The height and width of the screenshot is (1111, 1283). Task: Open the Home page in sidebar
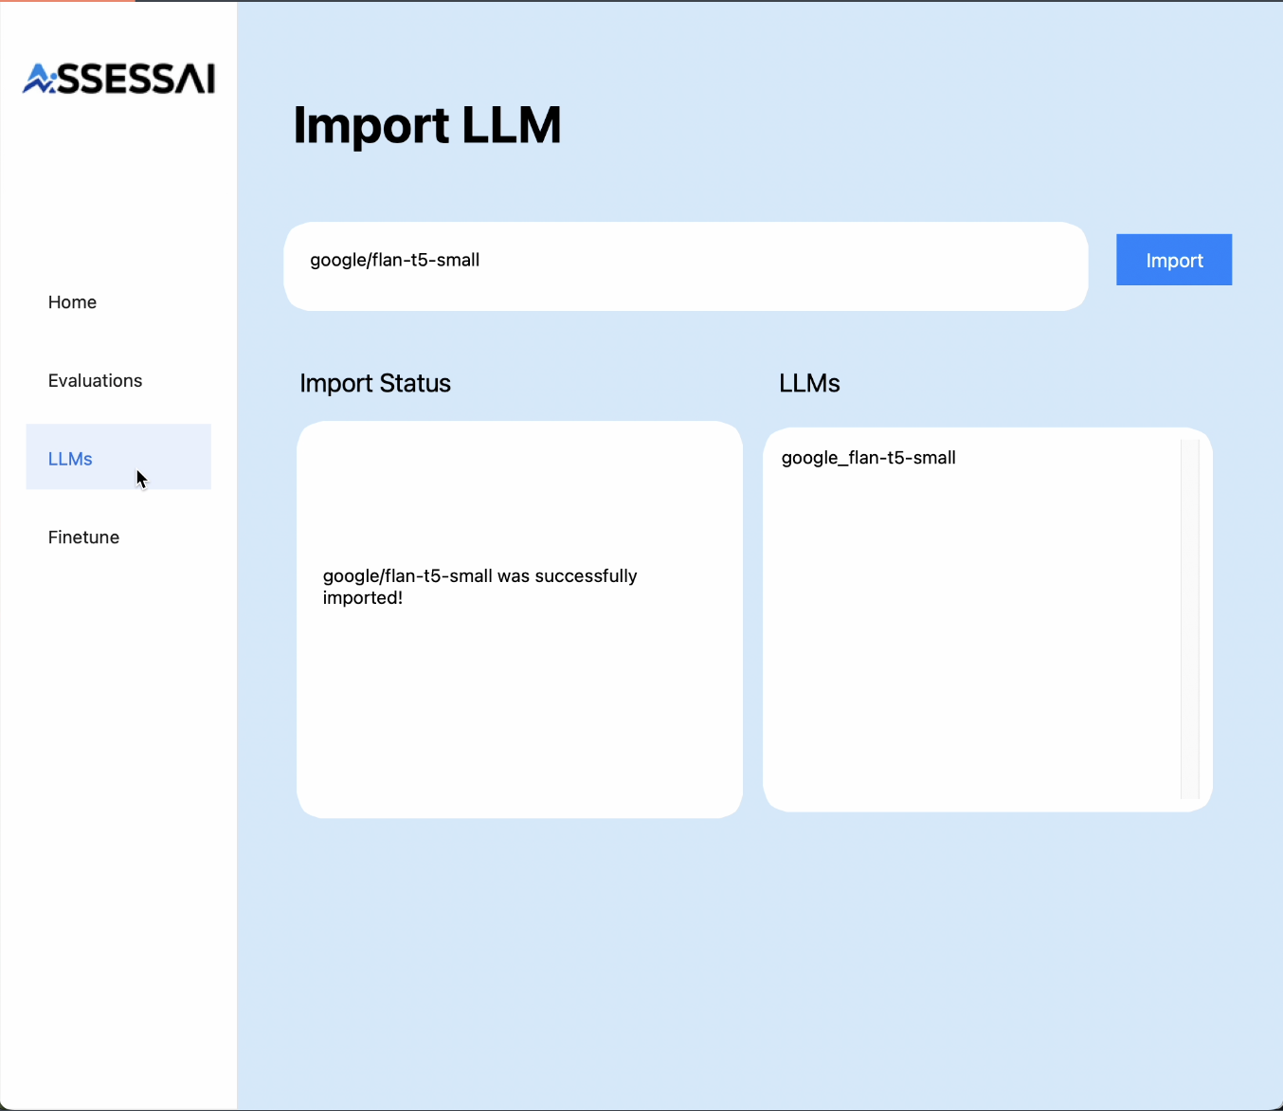[72, 302]
